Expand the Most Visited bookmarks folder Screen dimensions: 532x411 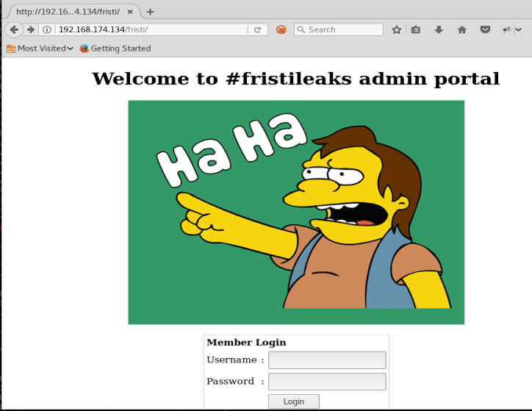pos(40,49)
